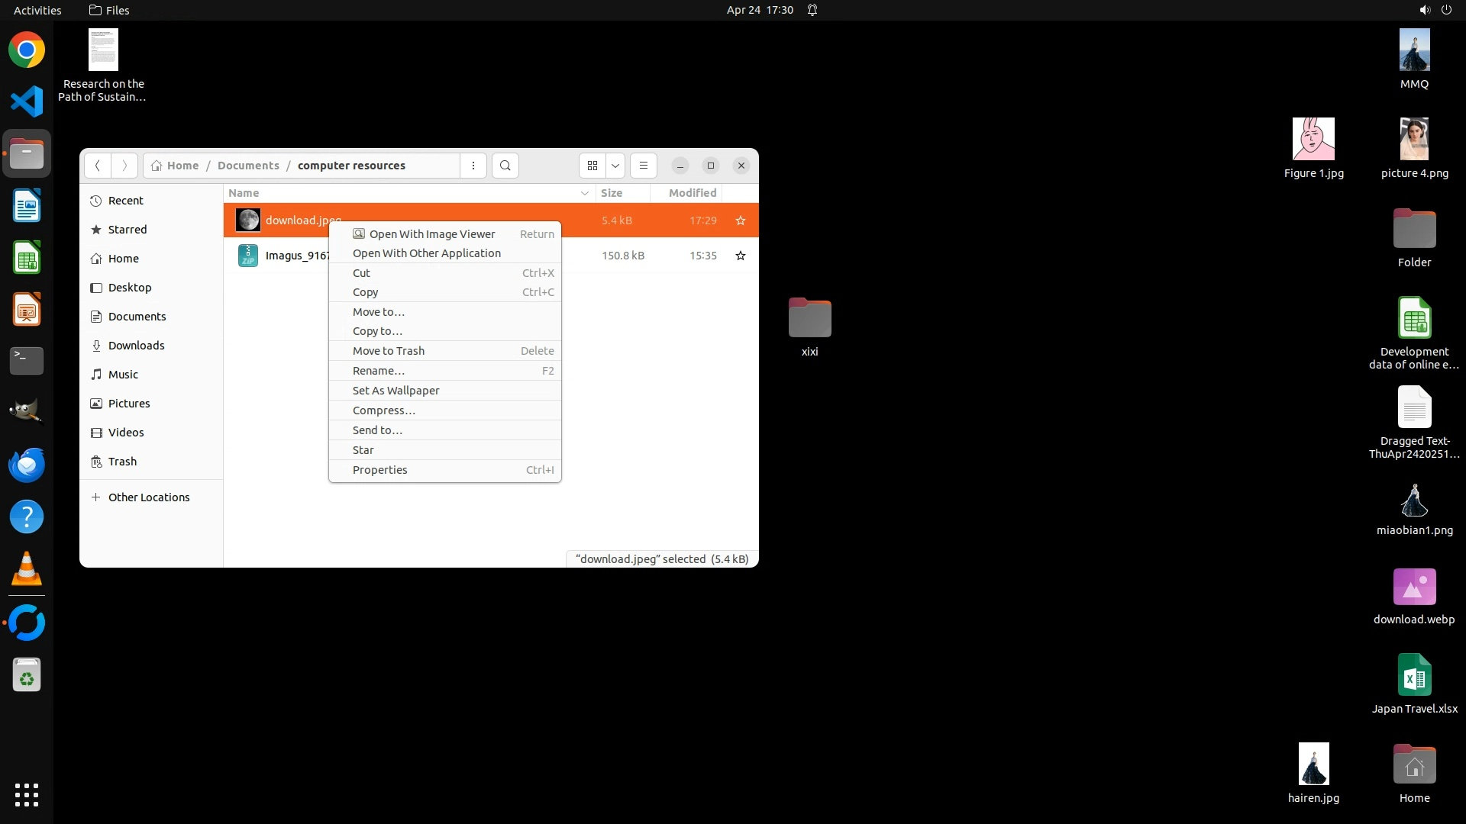Toggle star on download.jpeg row
The width and height of the screenshot is (1466, 824).
tap(740, 220)
